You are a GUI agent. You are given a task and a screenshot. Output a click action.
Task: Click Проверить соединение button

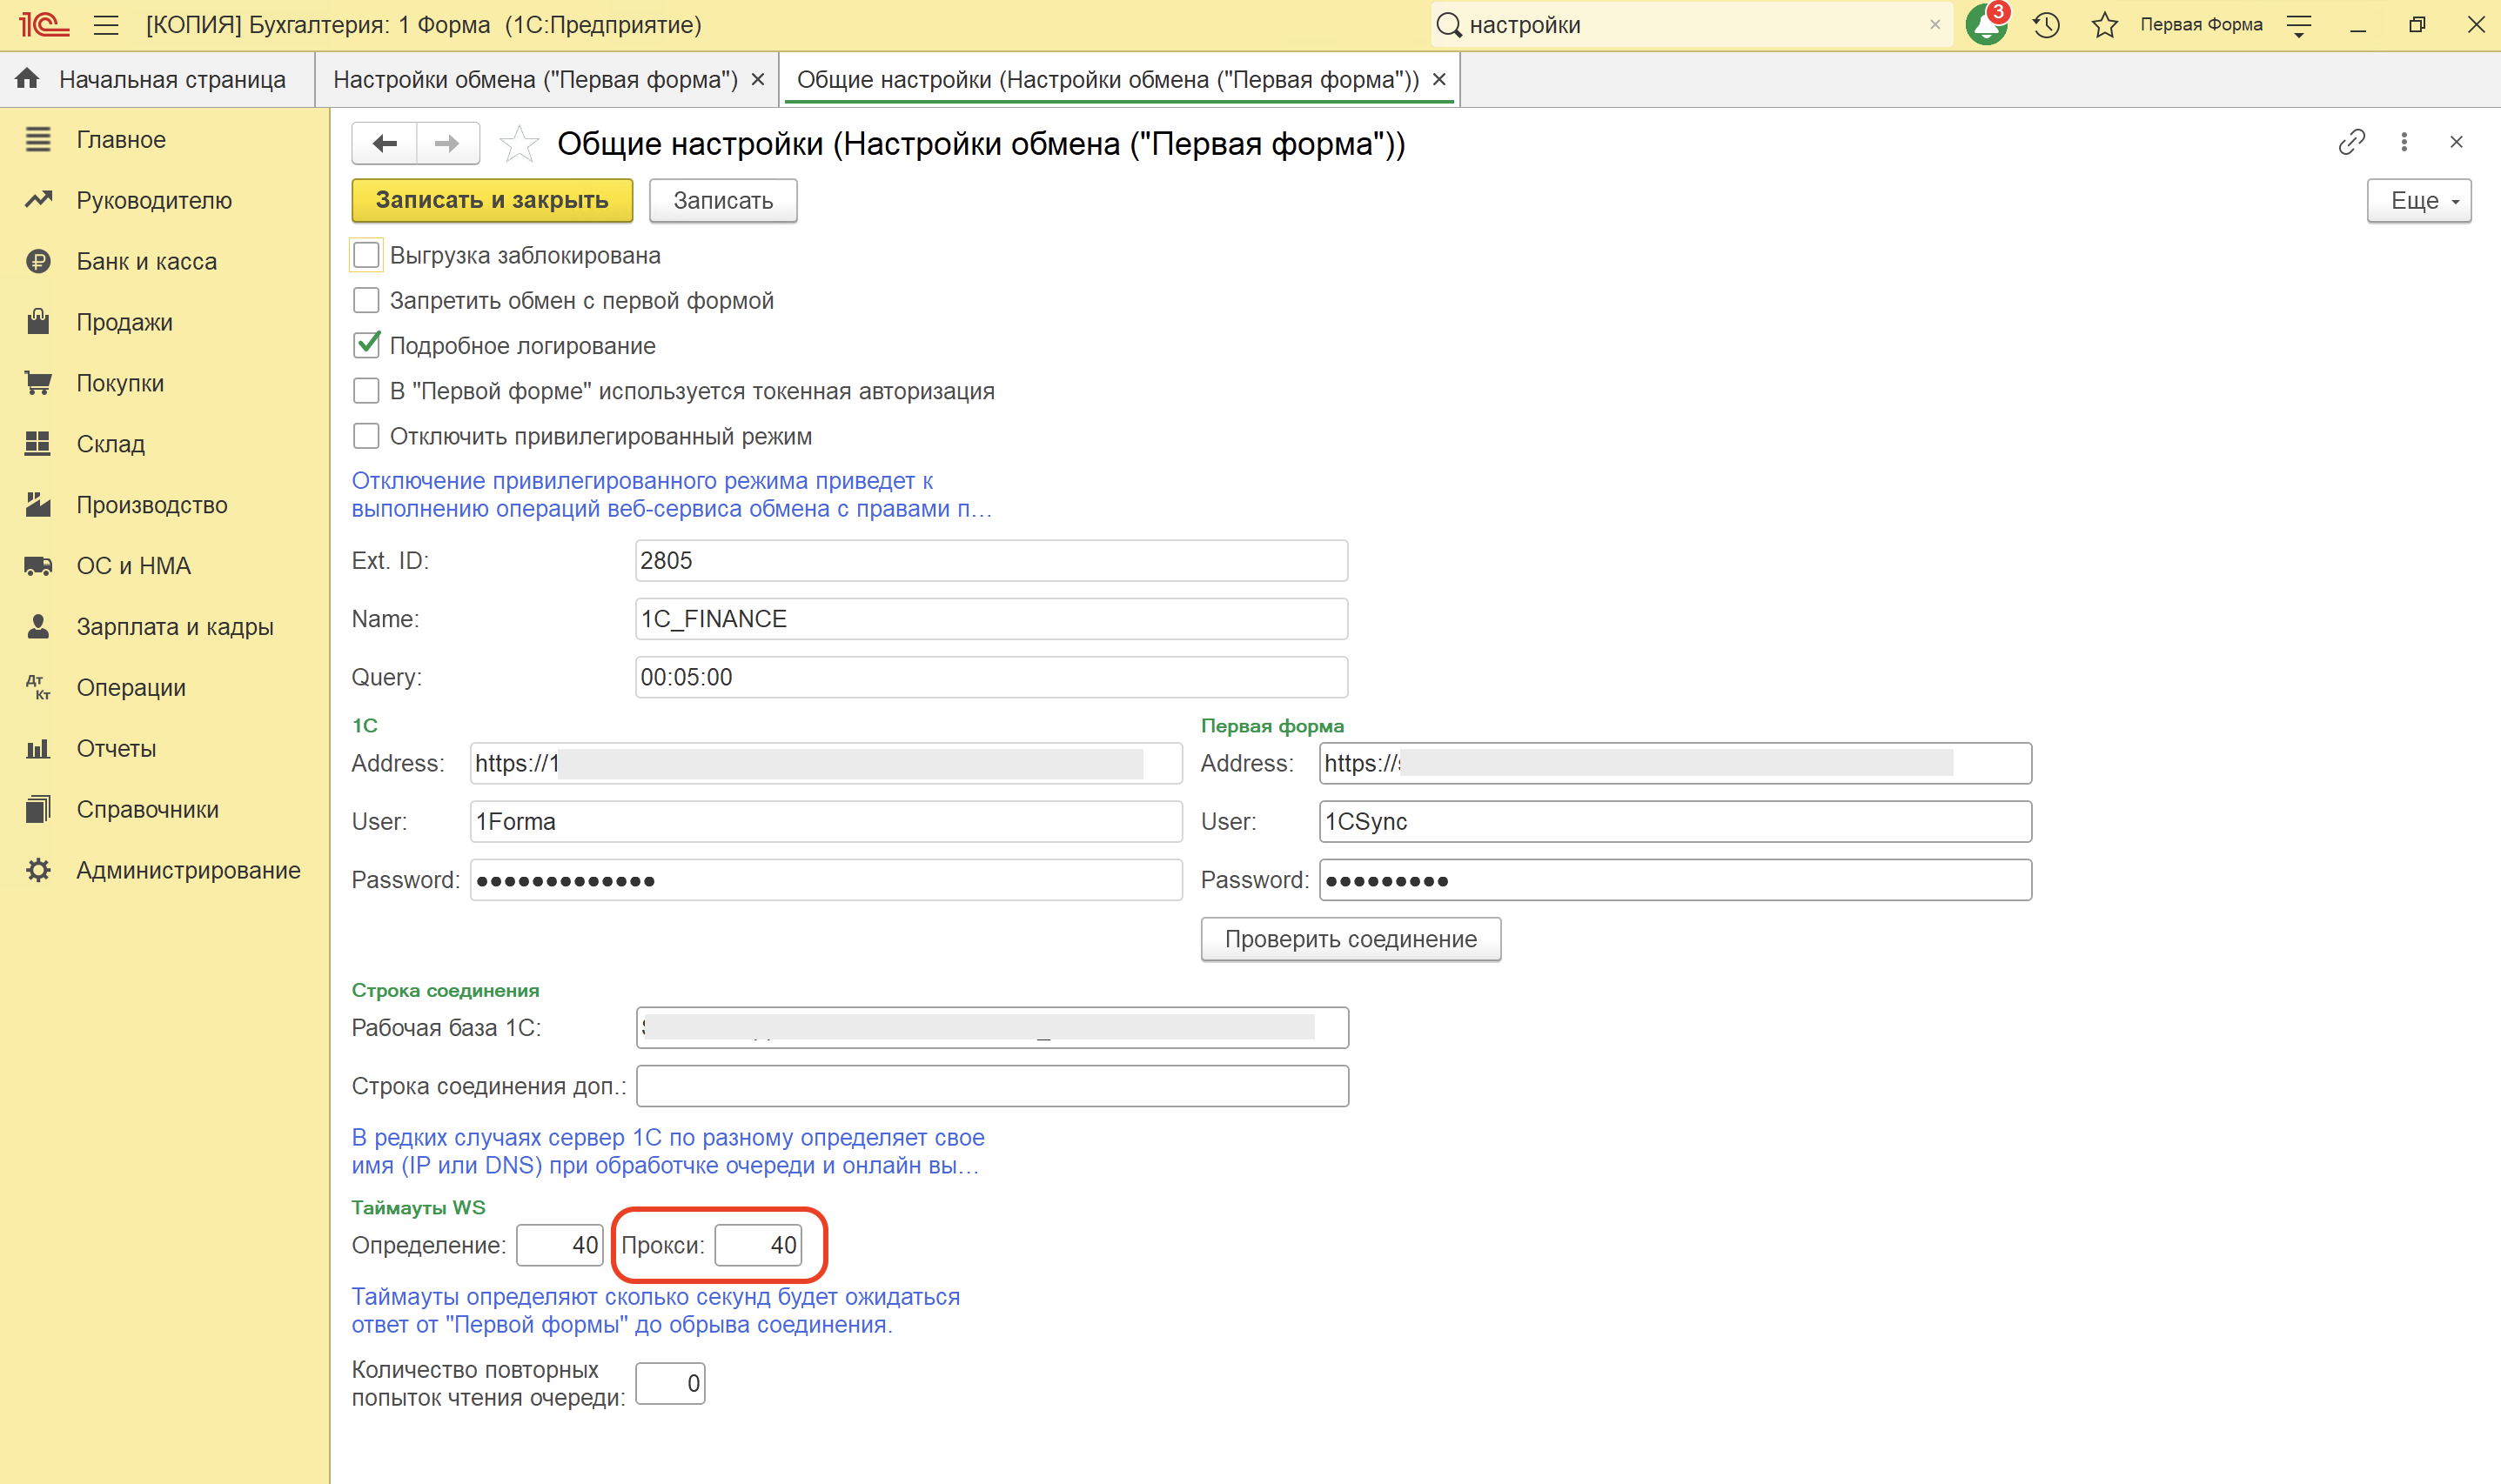pyautogui.click(x=1351, y=939)
